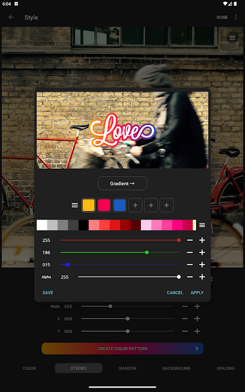The image size is (245, 392).
Task: Check Wi-Fi status bar icon
Action: tap(225, 4)
